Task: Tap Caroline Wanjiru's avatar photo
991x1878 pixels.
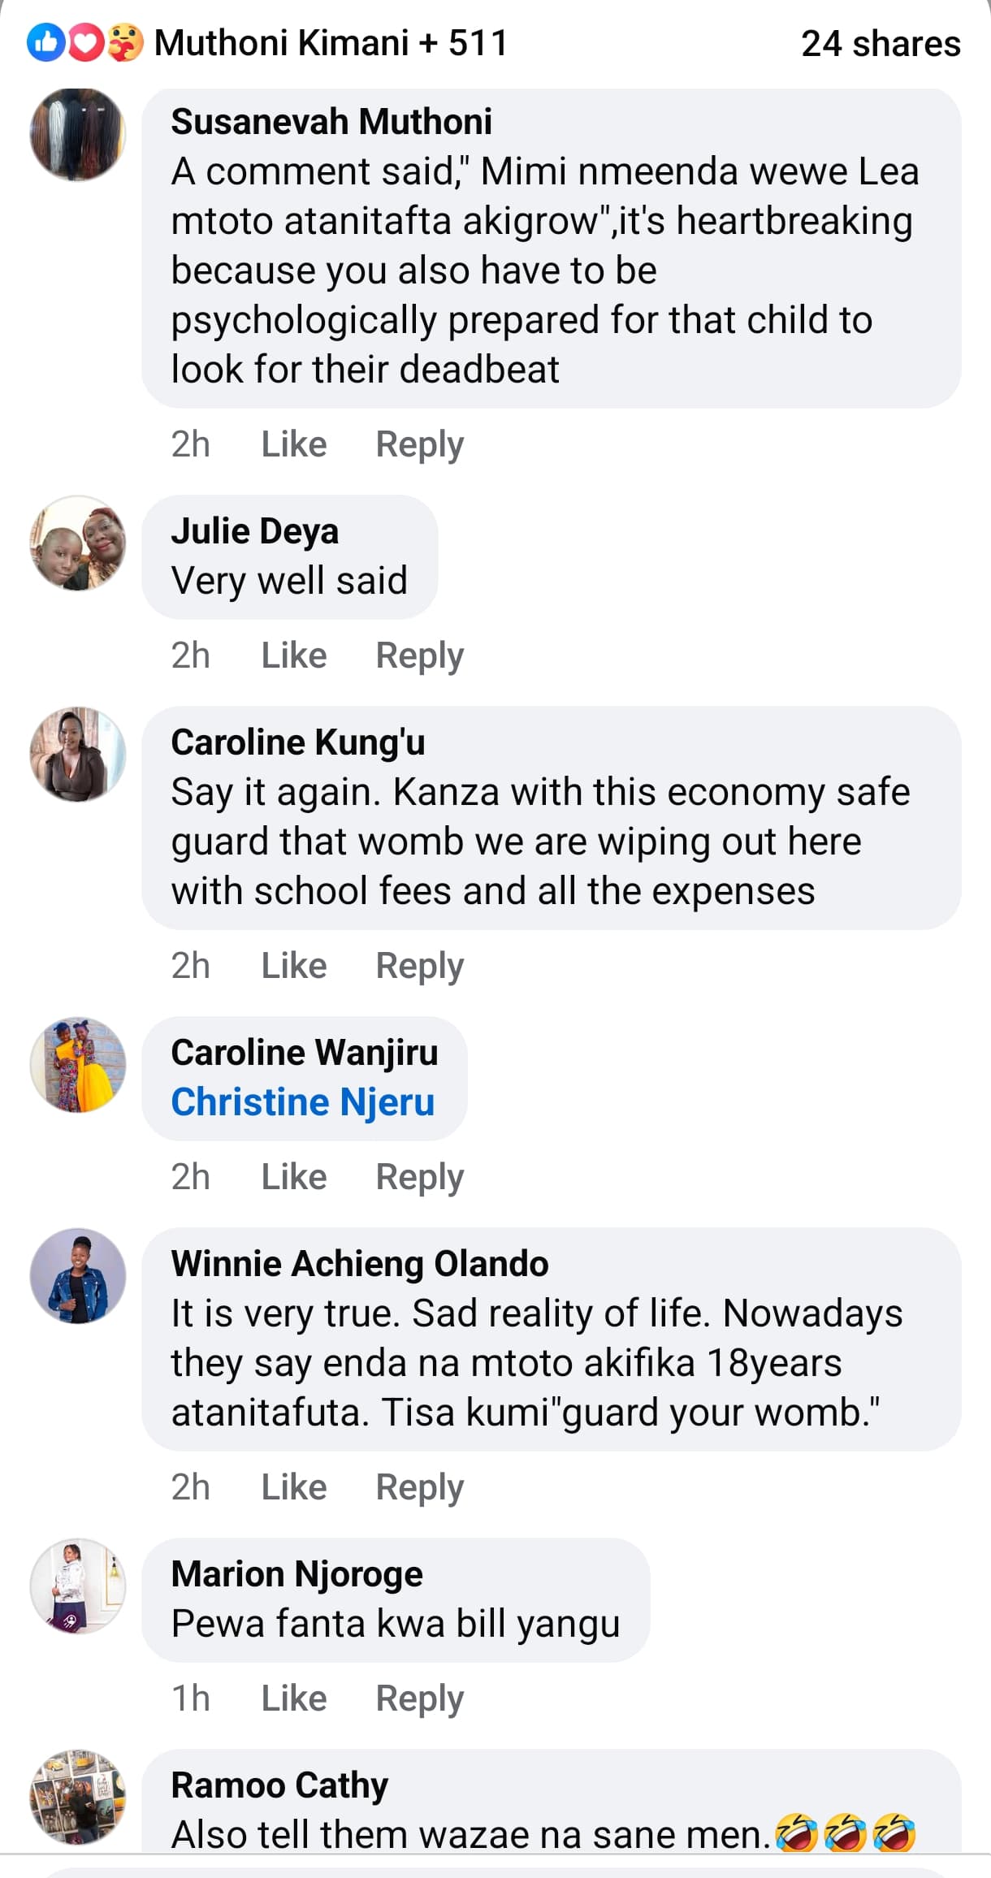Action: coord(78,1064)
